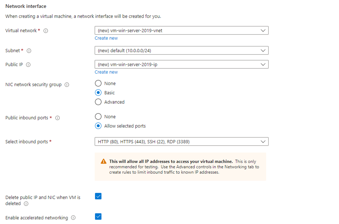Open the Virtual network dropdown

coord(263,30)
